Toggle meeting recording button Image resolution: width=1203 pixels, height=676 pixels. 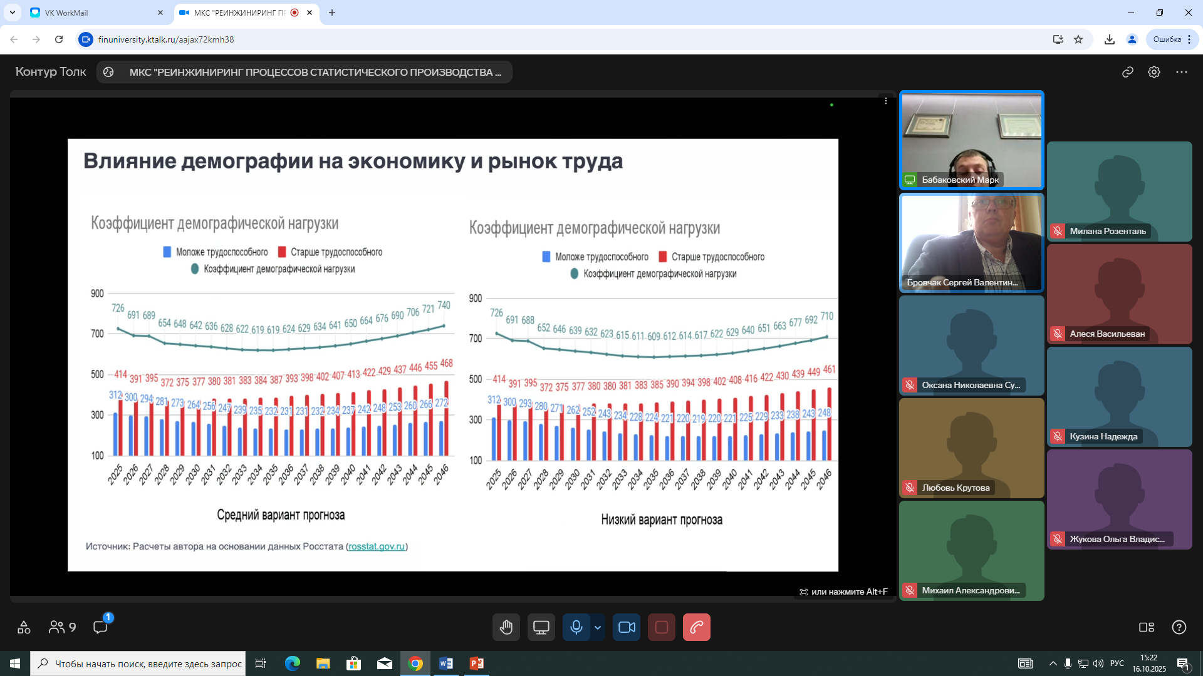pos(661,627)
